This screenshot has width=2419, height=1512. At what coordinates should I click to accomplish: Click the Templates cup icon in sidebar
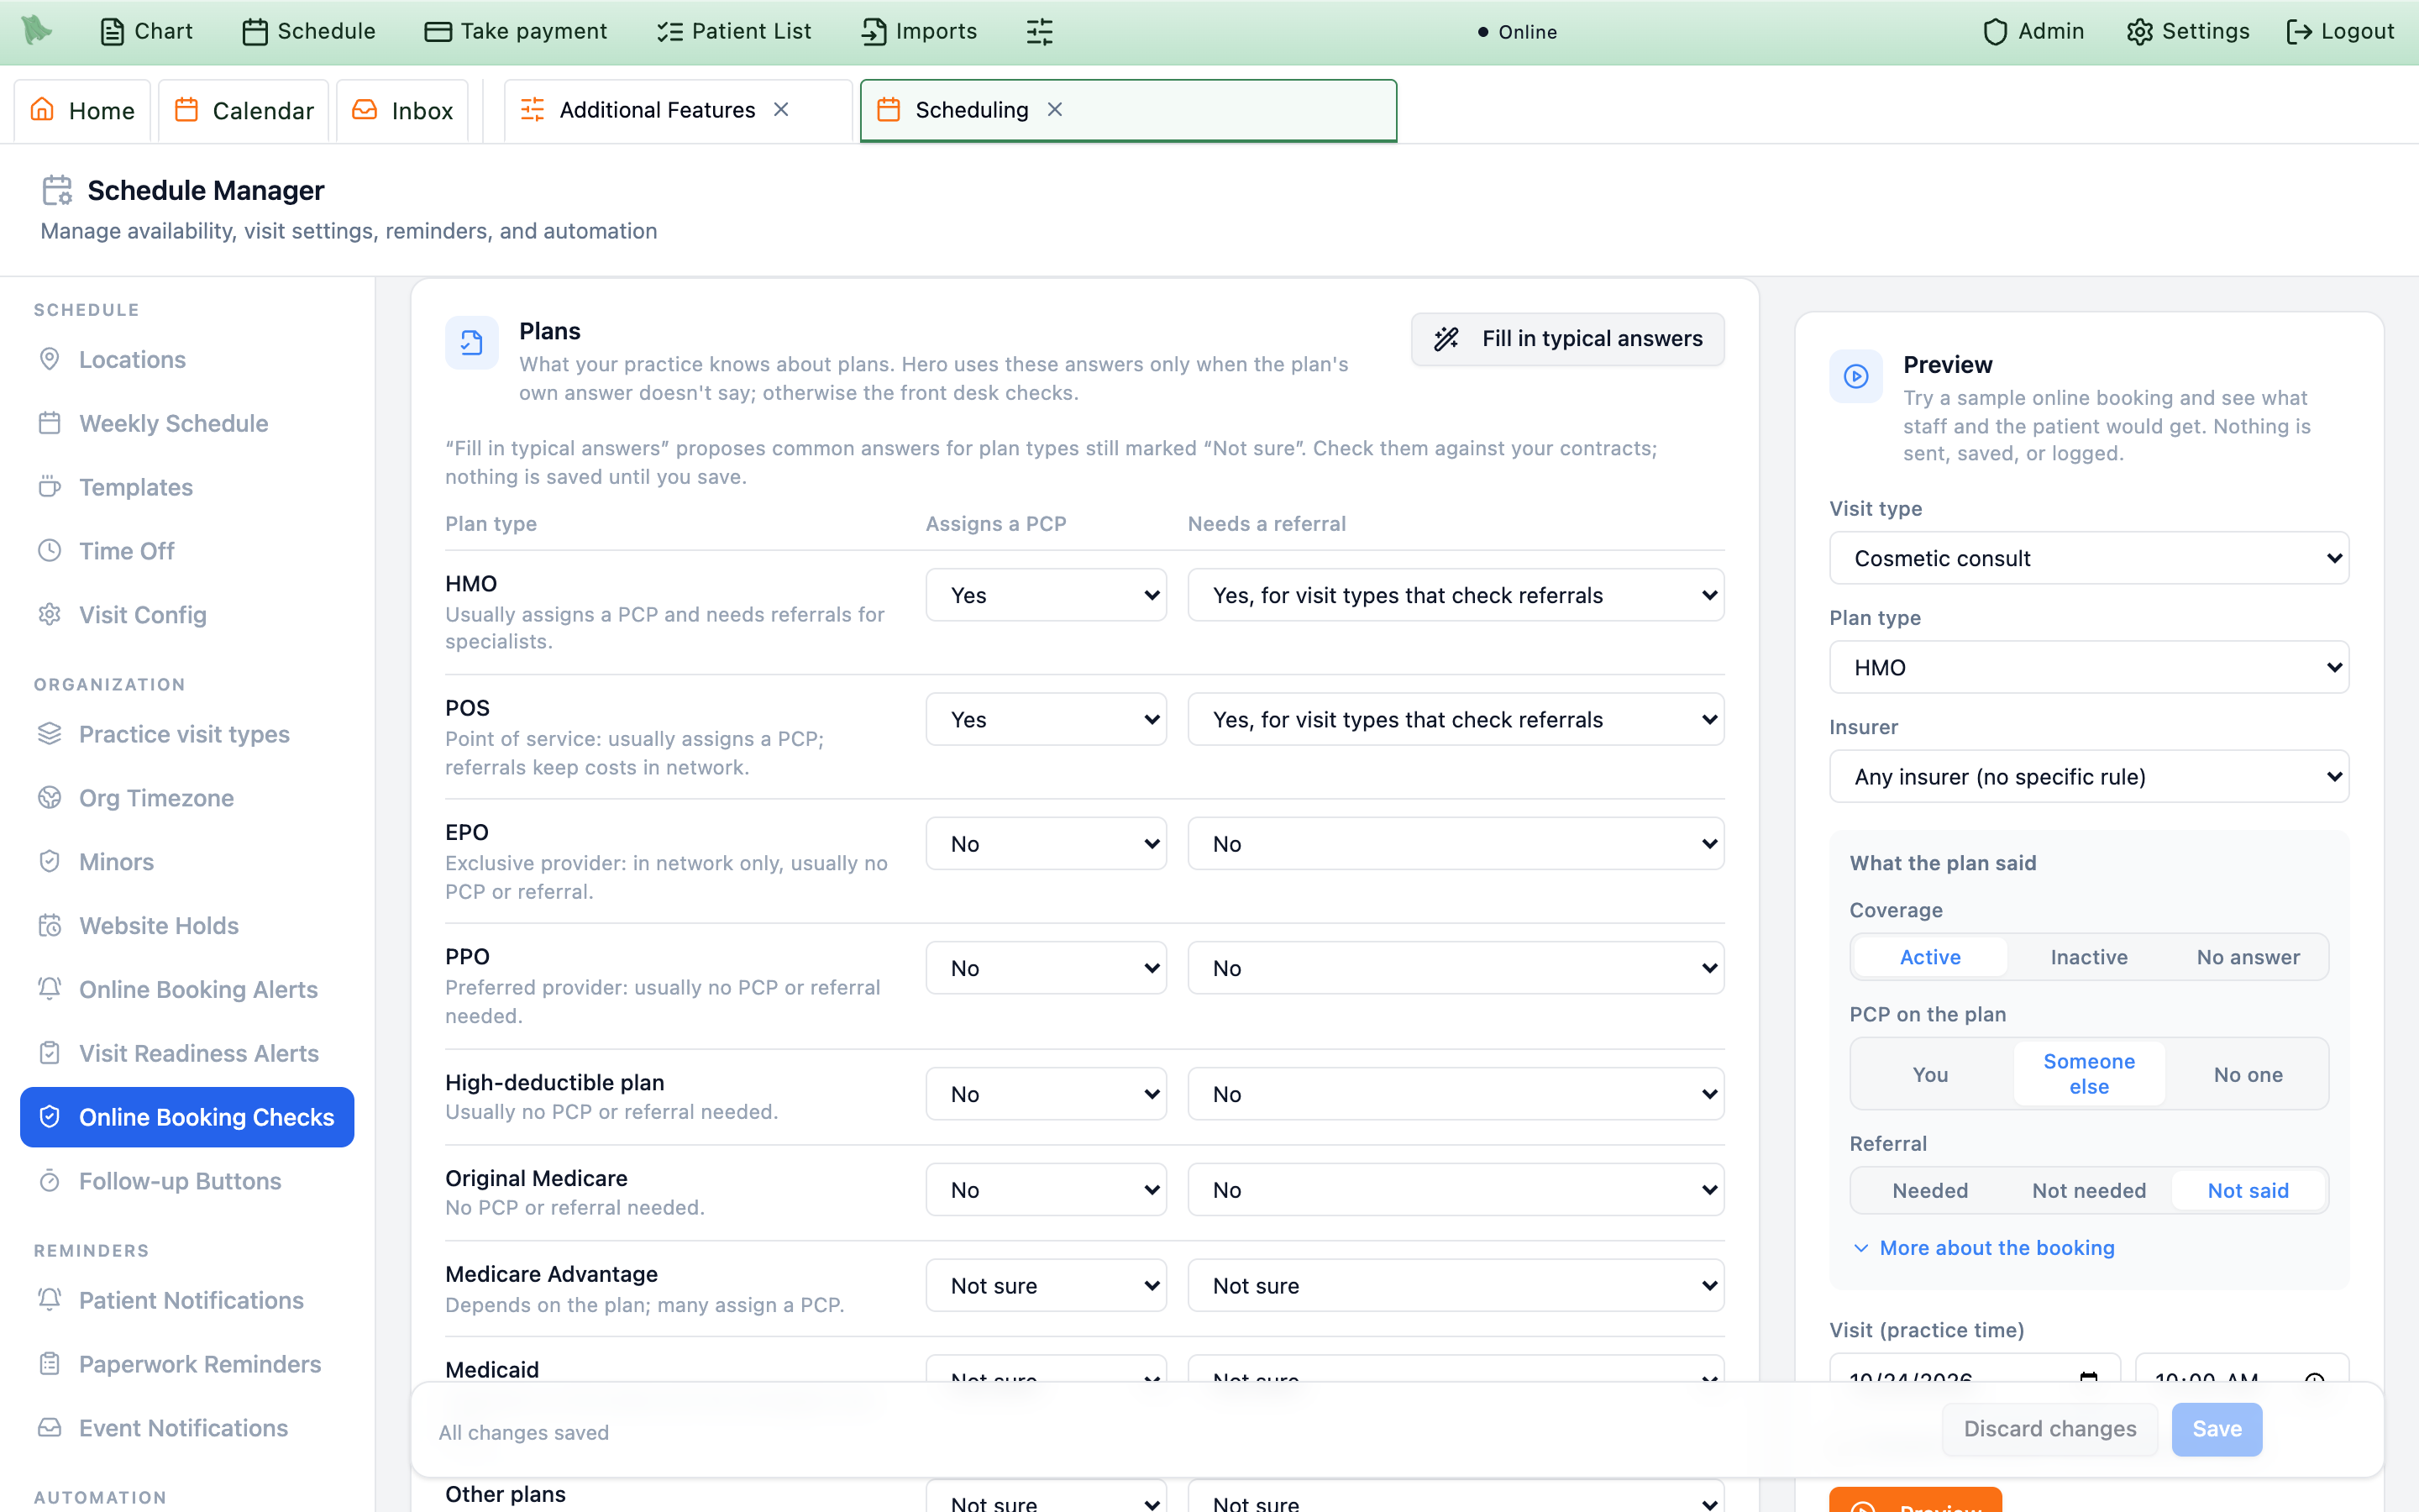pyautogui.click(x=49, y=487)
